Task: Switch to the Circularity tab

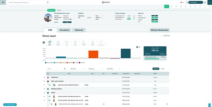Action: coord(65,30)
